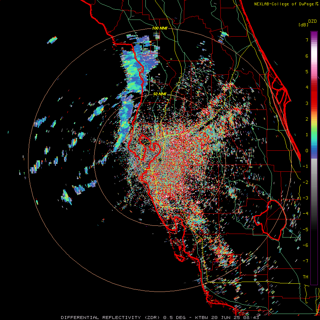Click the DZD label above the color scale
This screenshot has height=320, width=320.
(313, 21)
